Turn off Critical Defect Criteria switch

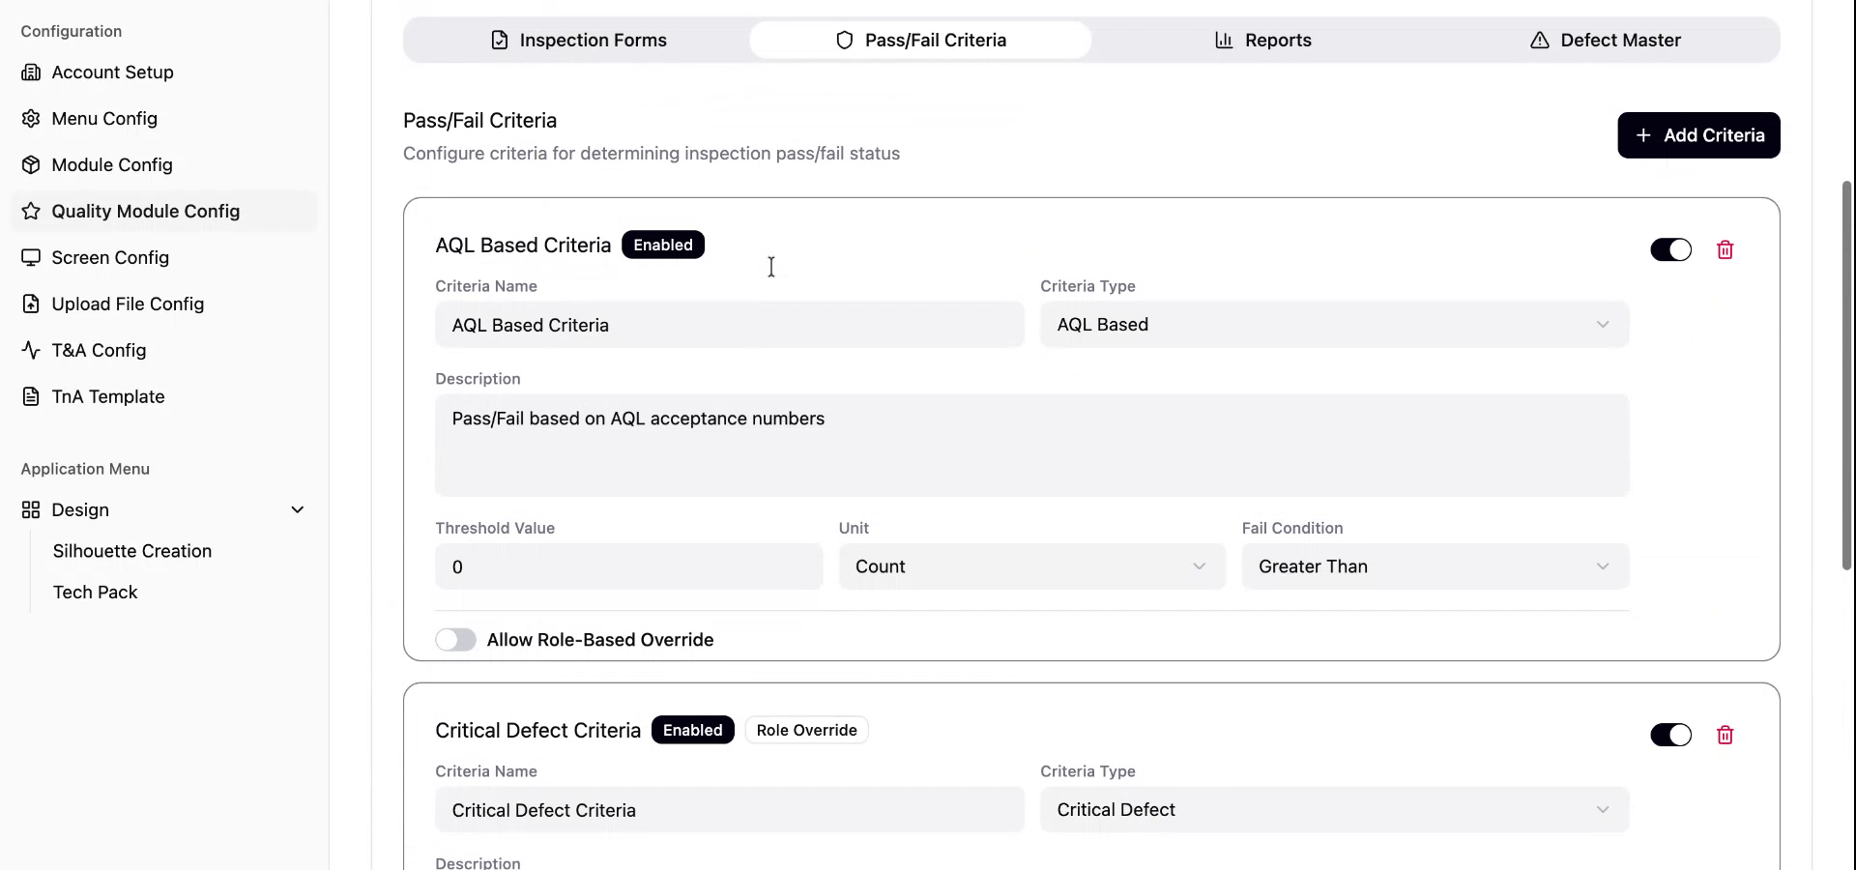(1670, 736)
